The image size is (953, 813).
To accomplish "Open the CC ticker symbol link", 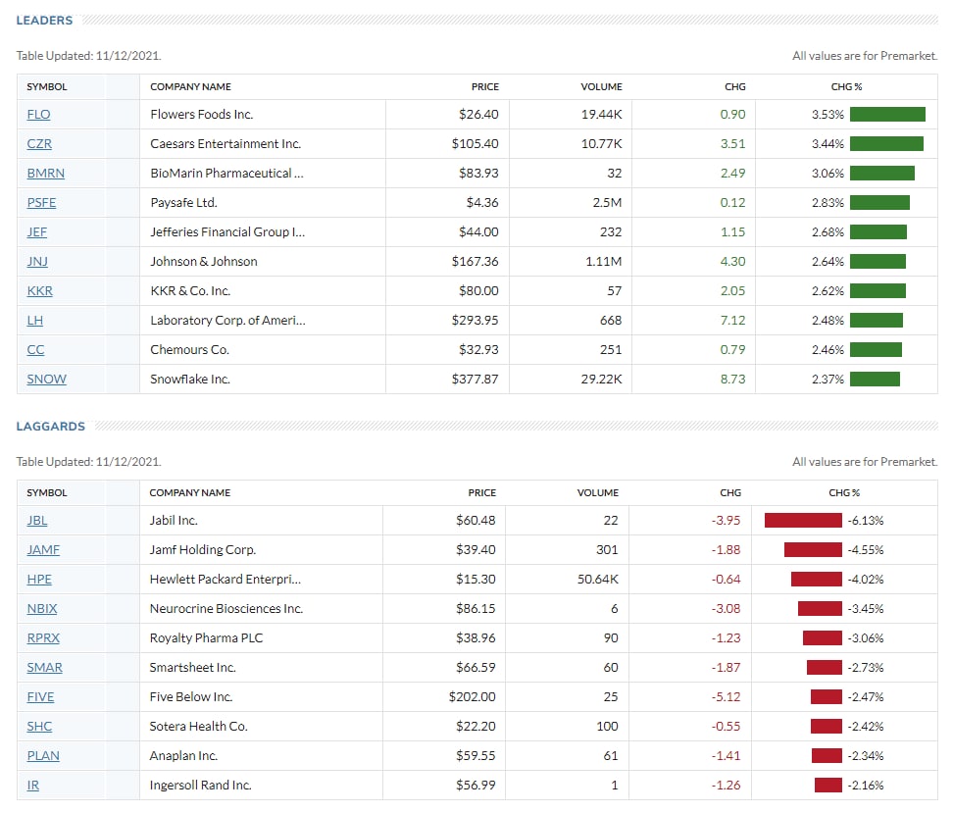I will pyautogui.click(x=35, y=350).
